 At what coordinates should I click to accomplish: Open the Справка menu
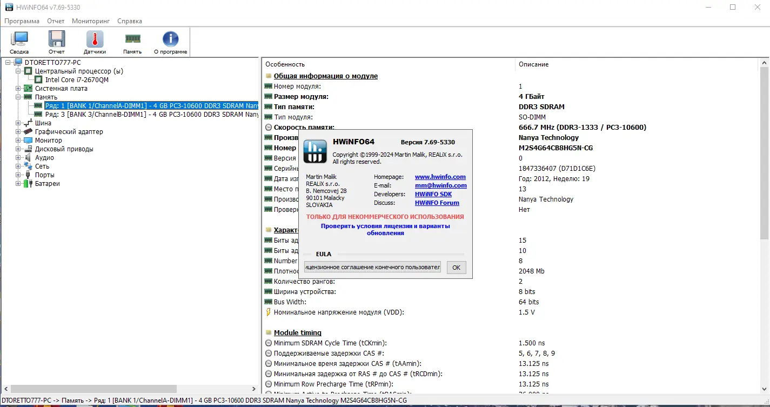[130, 21]
